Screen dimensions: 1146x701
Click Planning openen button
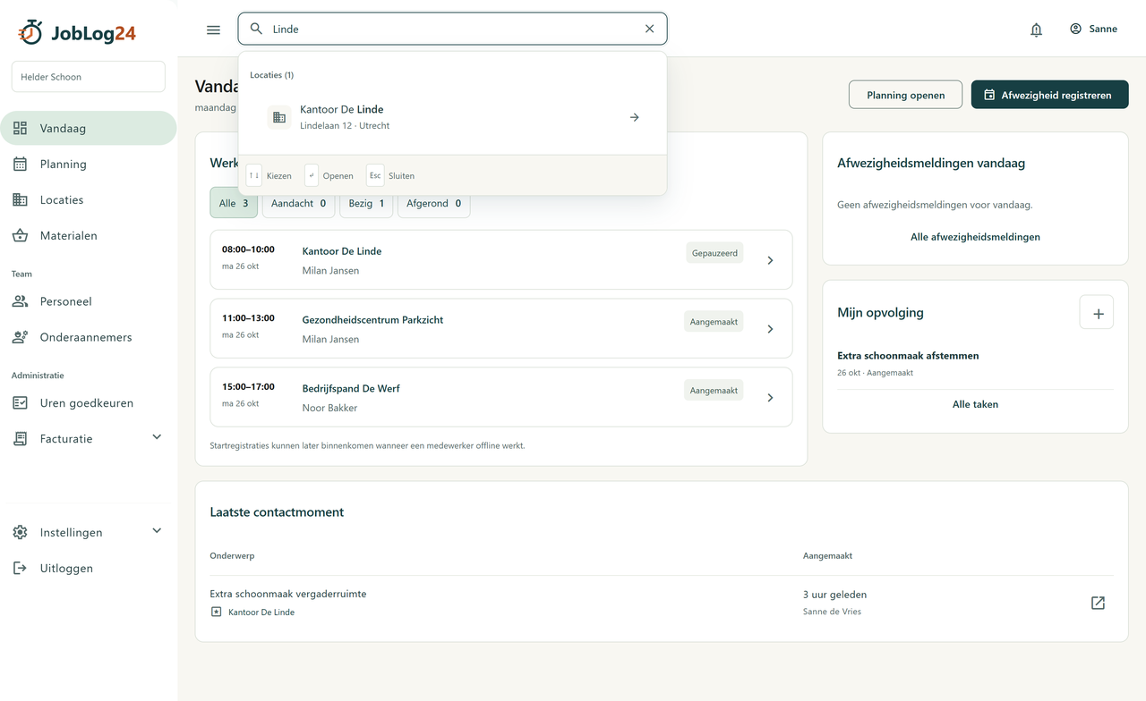(x=905, y=95)
